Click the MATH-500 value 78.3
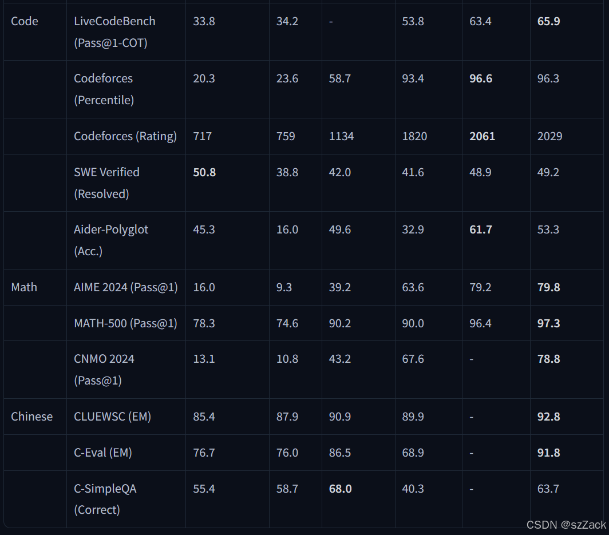Viewport: 609px width, 535px height. tap(204, 323)
